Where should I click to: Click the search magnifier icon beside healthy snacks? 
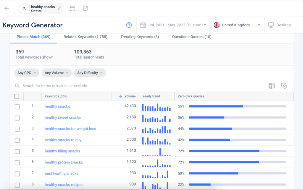pos(24,9)
